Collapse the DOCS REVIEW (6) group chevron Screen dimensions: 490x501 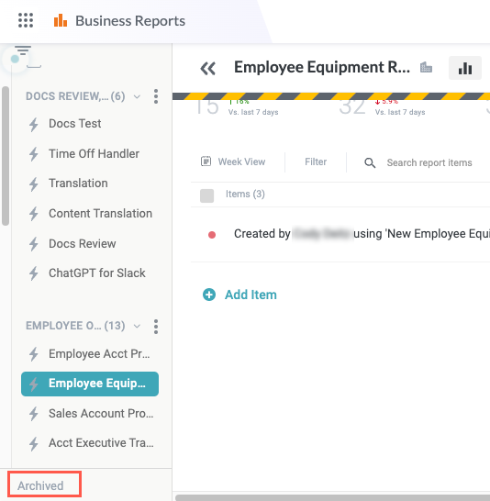137,96
